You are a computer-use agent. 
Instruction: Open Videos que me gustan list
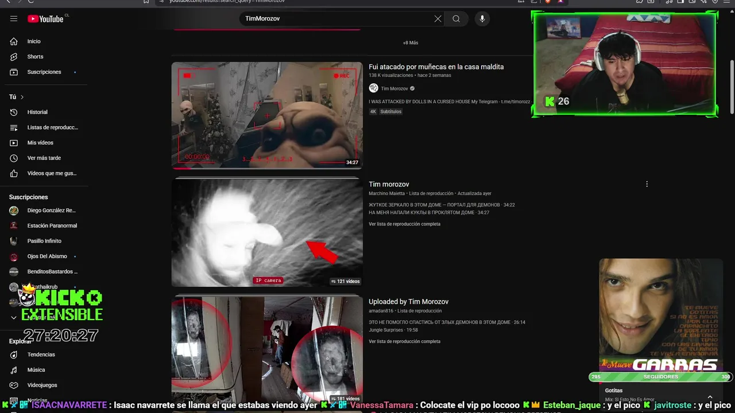[44, 173]
